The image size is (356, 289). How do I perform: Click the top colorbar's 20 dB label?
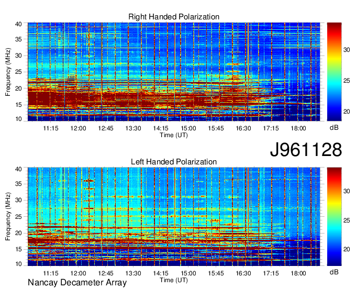pyautogui.click(x=347, y=112)
